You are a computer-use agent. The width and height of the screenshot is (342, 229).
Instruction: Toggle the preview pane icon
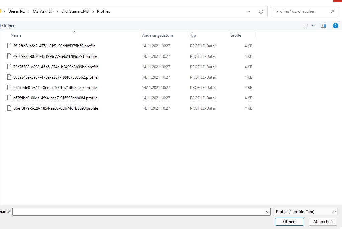(x=324, y=26)
